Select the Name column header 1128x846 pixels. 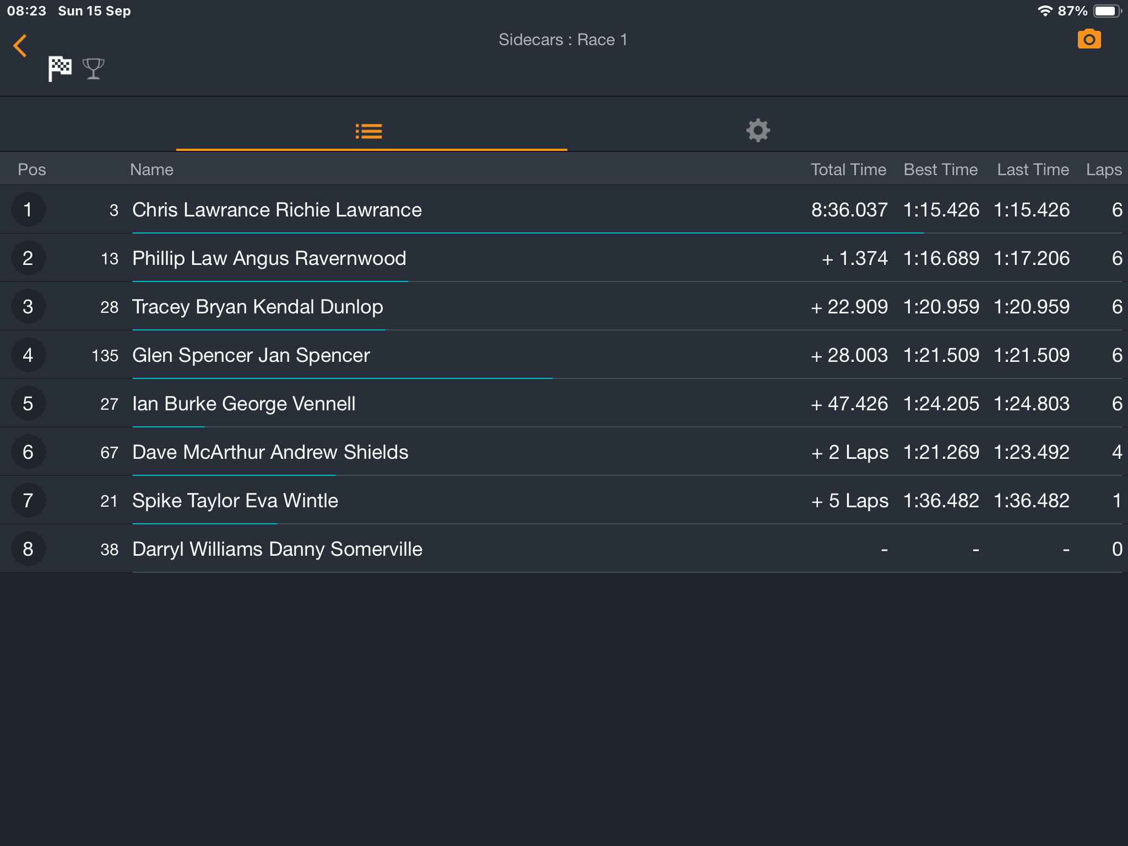[x=151, y=170]
